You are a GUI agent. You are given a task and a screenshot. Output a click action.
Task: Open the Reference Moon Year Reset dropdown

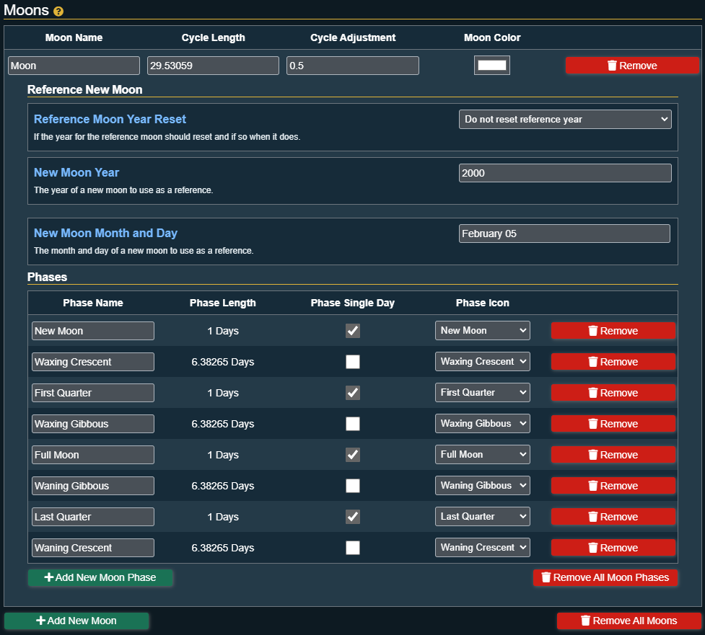pyautogui.click(x=564, y=120)
